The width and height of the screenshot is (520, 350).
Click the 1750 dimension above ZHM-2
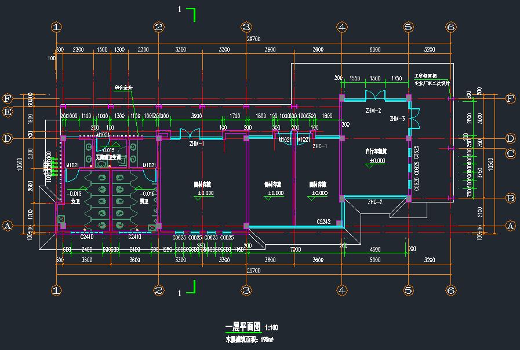[x=397, y=78]
